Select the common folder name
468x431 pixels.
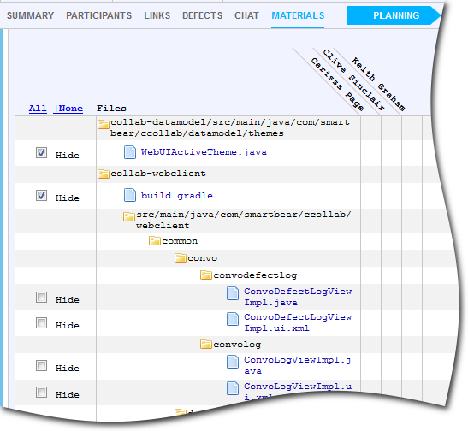pos(180,241)
